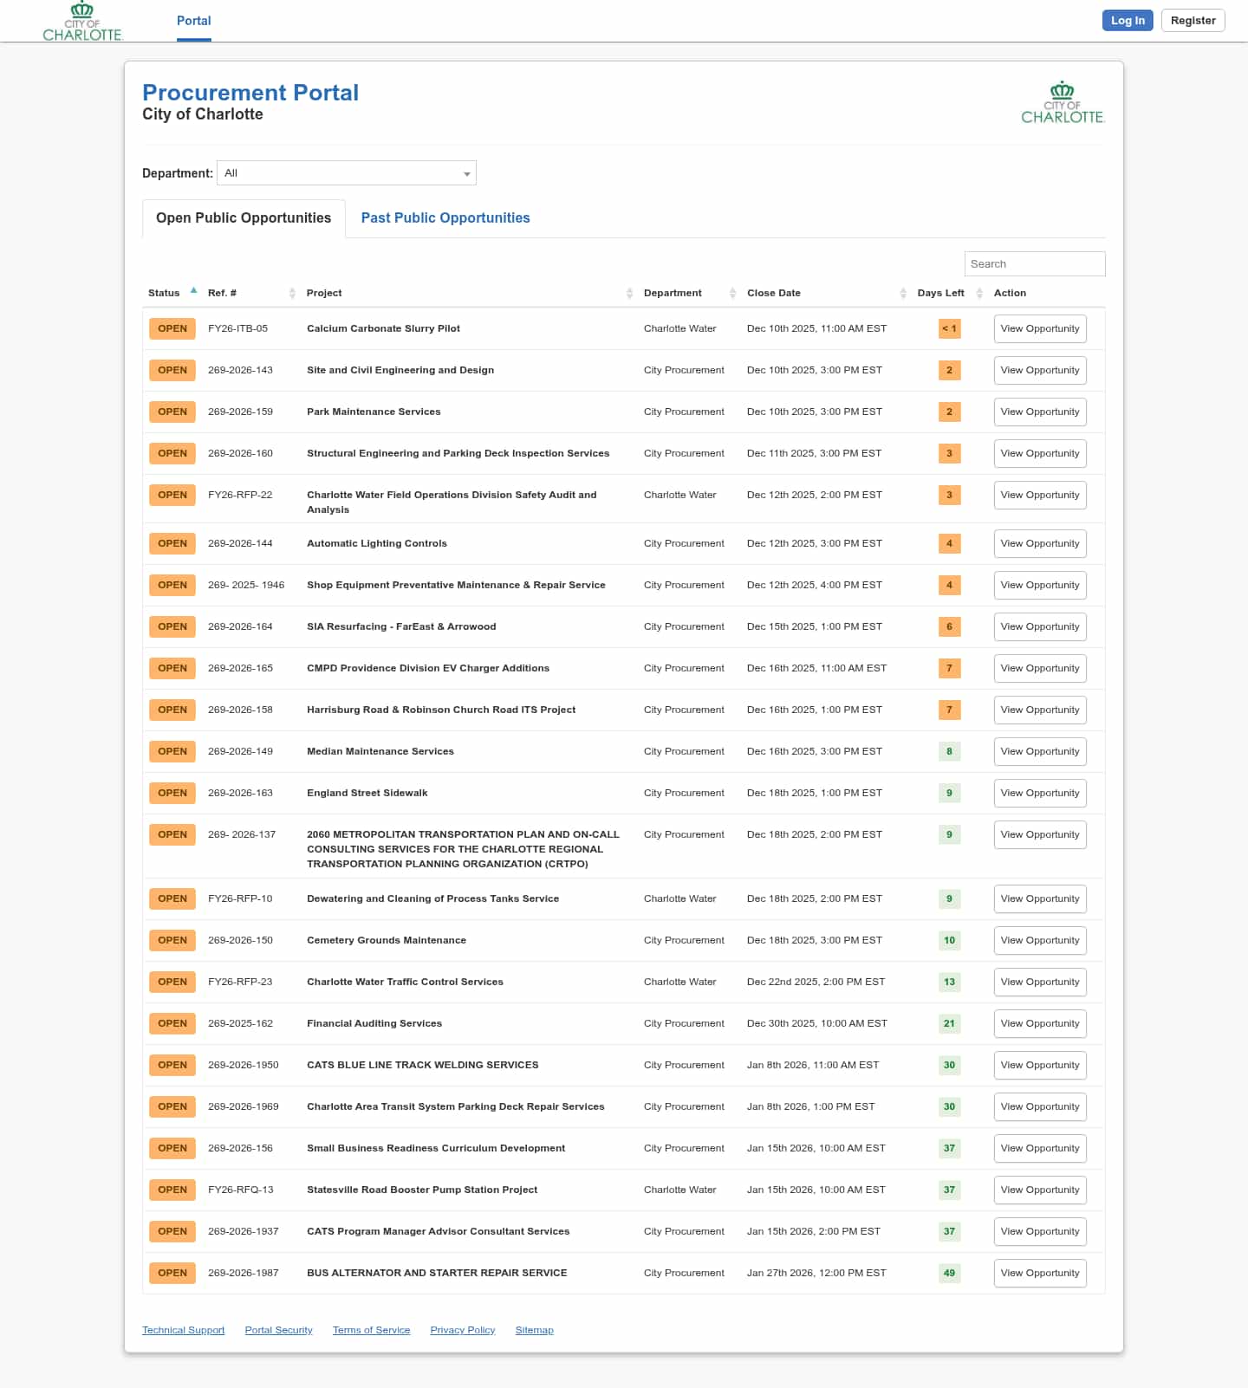View Opportunity for Calcium Carbonate Slurry Pilot
Viewport: 1248px width, 1388px height.
click(x=1040, y=329)
